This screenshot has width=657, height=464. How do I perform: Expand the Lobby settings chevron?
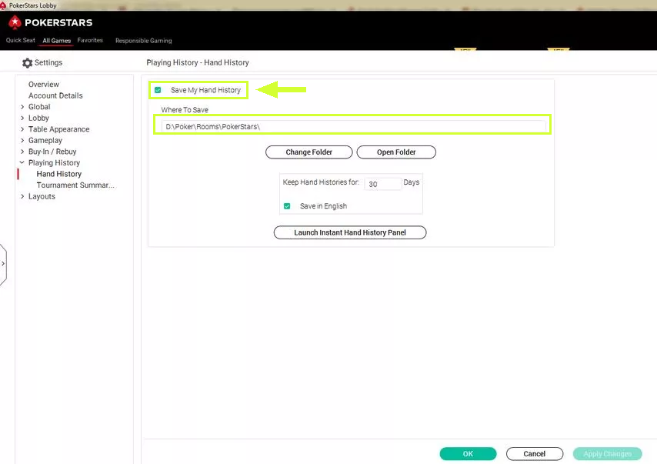click(22, 119)
